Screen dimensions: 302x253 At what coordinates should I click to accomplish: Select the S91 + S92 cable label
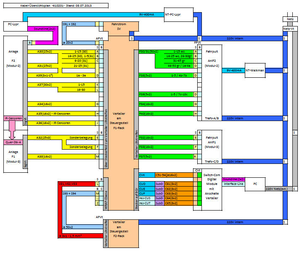point(79,24)
